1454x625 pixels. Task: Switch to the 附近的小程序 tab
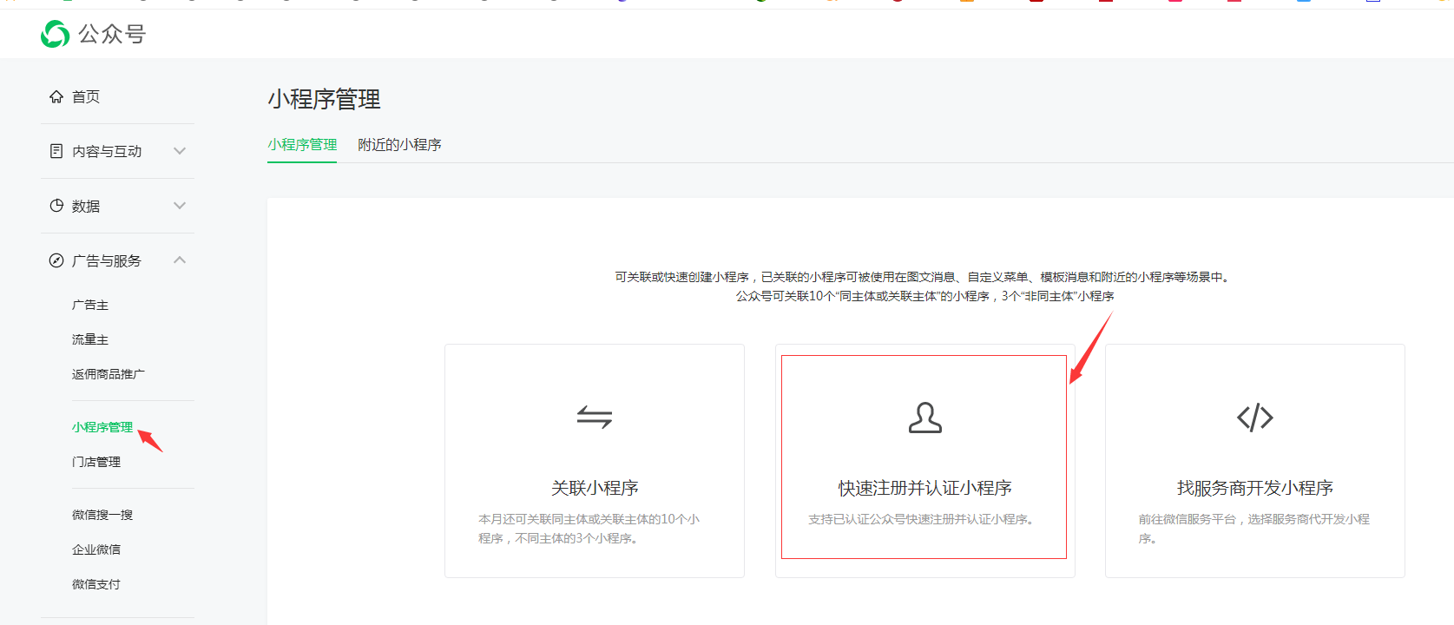click(x=399, y=145)
